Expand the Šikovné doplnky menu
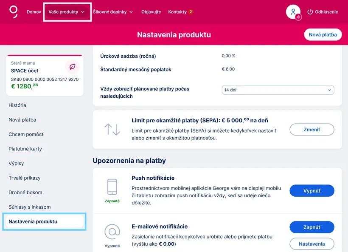348x252 pixels. (x=113, y=12)
